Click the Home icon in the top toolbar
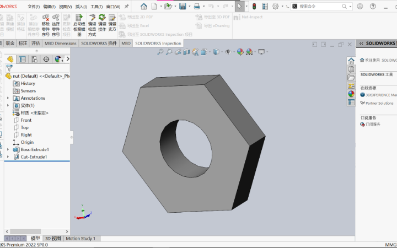The height and width of the screenshot is (248, 397). 143,6
